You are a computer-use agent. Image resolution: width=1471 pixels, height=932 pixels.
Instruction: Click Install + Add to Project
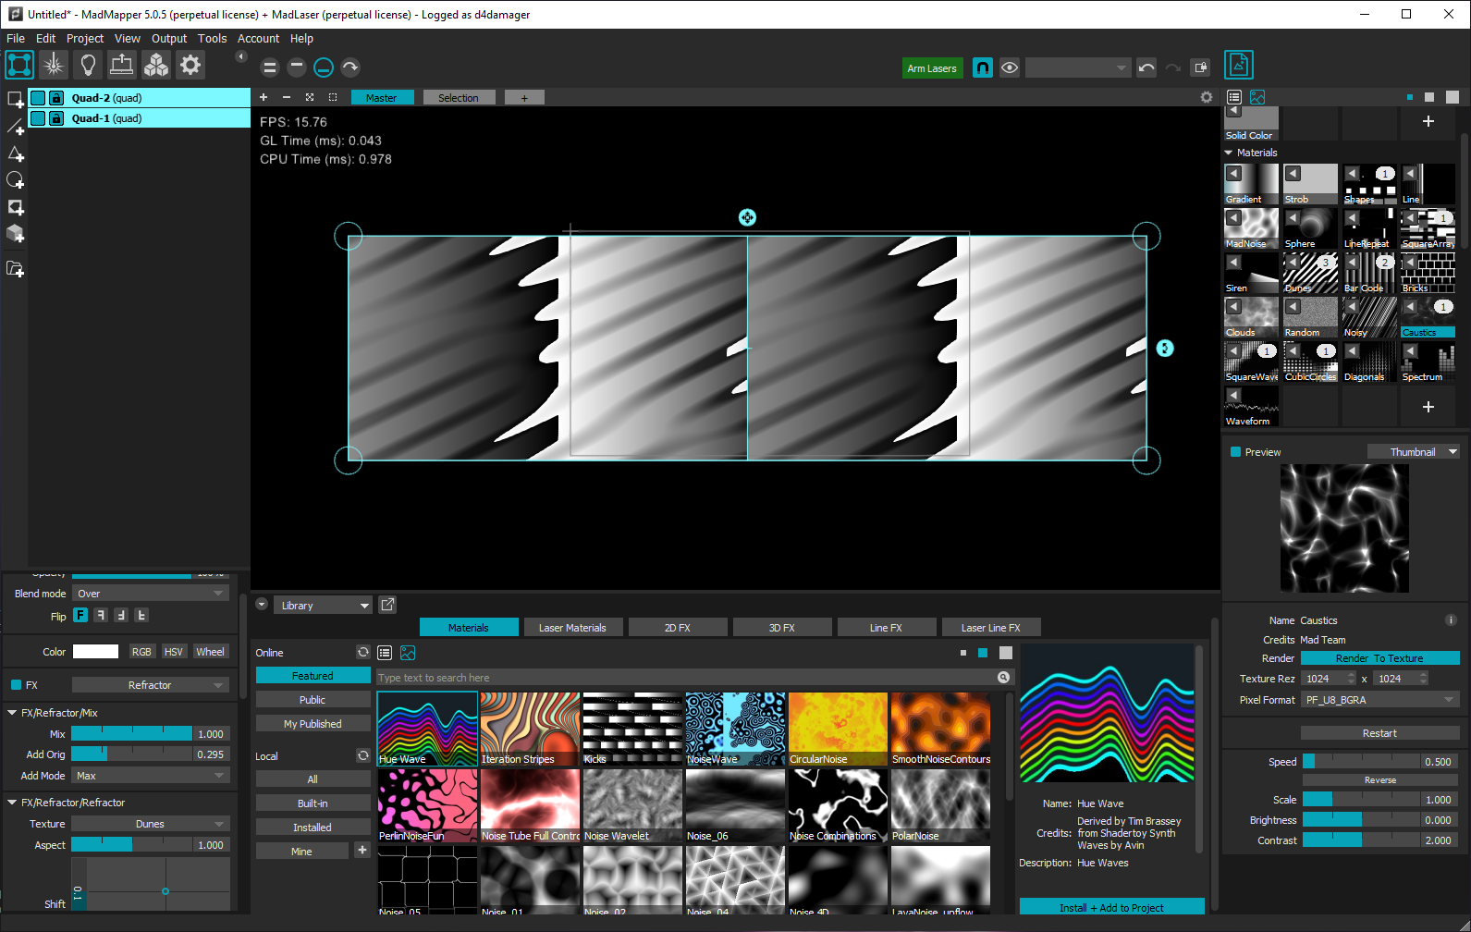click(1111, 908)
